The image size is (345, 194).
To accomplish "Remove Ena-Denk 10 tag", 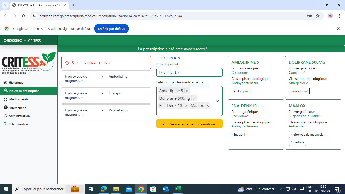I will coord(186,106).
